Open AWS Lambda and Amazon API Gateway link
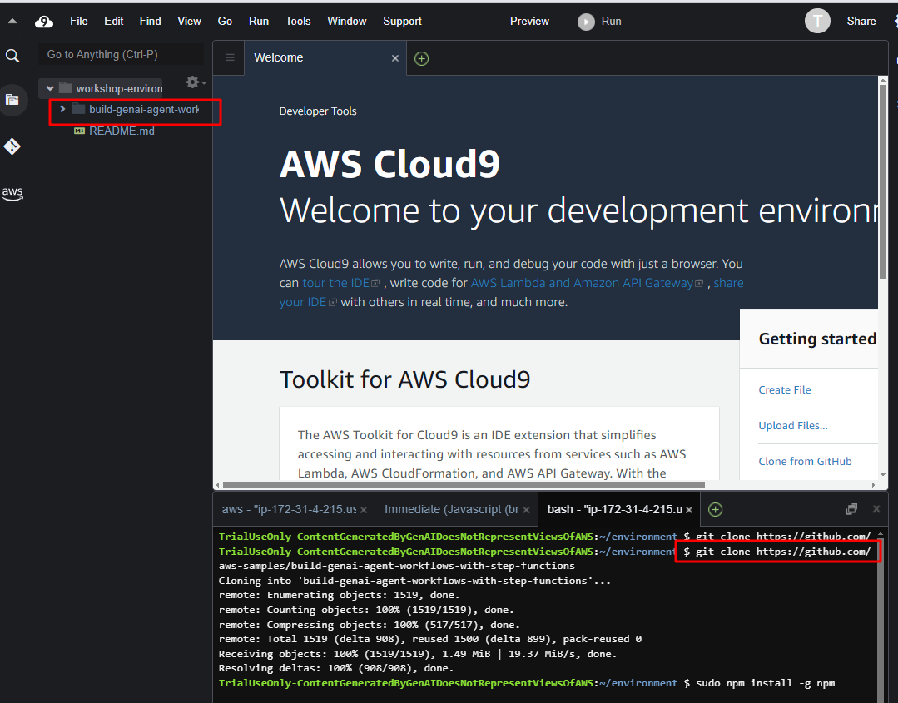Image resolution: width=898 pixels, height=703 pixels. point(587,283)
